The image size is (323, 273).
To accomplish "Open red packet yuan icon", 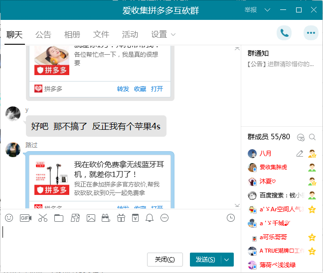I will point(136,218).
